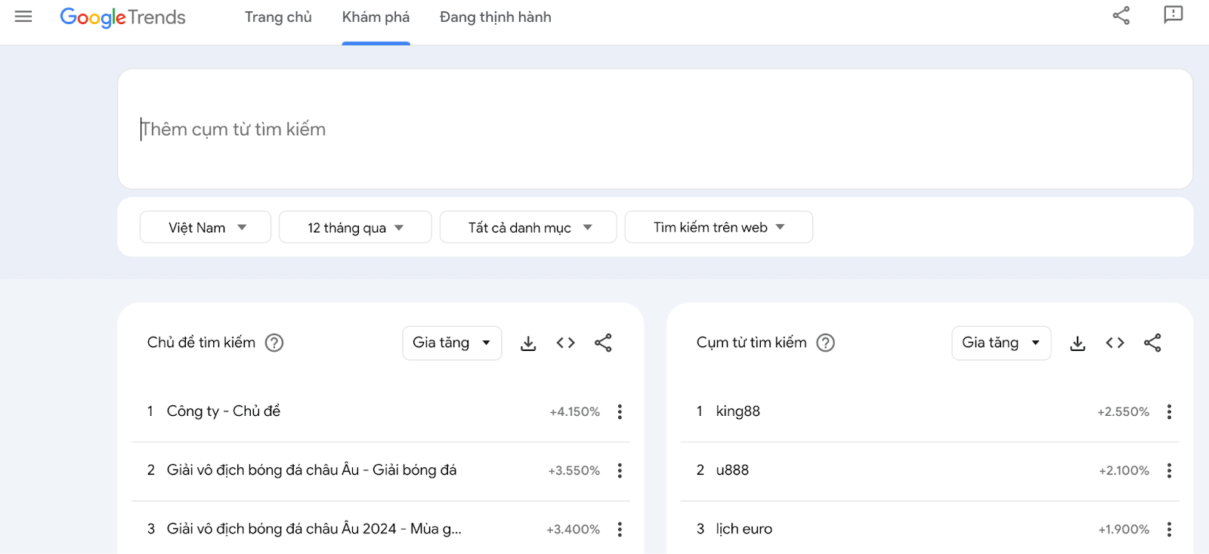Click the +3.400% value

[573, 530]
